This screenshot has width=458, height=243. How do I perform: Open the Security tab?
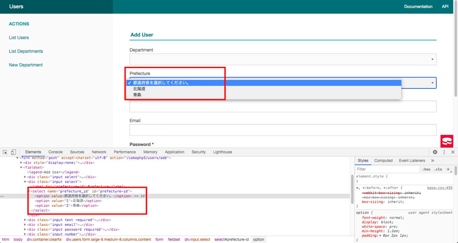[198, 152]
